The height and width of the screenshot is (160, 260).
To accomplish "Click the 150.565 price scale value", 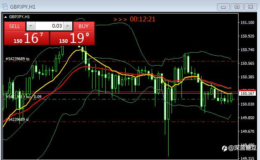I will coord(247,64).
